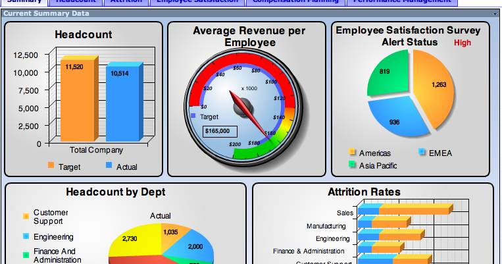Collapse the Current Summary Data panel arrow
The height and width of the screenshot is (264, 502).
[495, 14]
